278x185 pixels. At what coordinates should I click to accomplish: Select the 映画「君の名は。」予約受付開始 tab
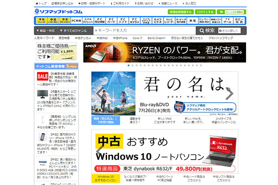click(106, 120)
